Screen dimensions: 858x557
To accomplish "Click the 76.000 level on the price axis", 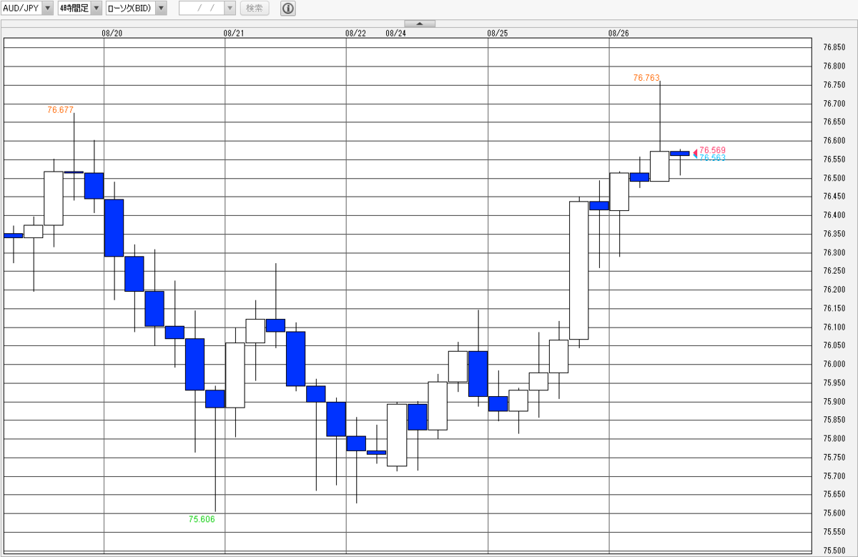I will (x=833, y=364).
